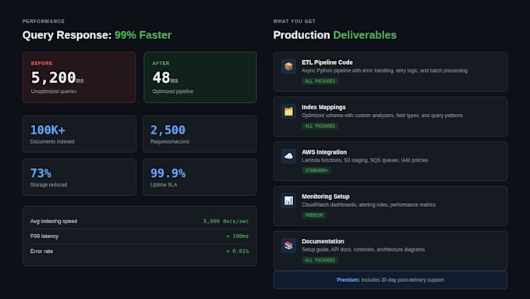Viewport: 530px width, 299px height.
Task: Select the ALL PACKAGES badge under ETL Pipeline Code
Action: 320,81
